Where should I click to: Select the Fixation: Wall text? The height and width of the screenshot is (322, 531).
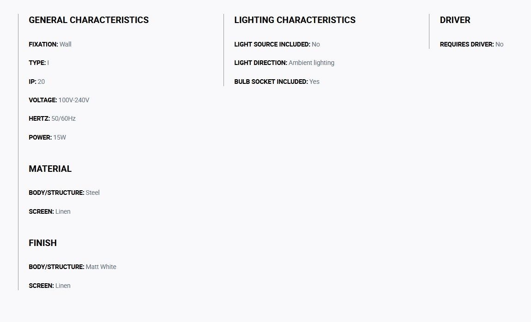point(50,44)
